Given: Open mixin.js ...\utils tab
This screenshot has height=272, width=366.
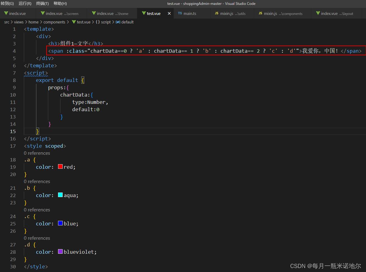Looking at the screenshot, I should [x=232, y=13].
